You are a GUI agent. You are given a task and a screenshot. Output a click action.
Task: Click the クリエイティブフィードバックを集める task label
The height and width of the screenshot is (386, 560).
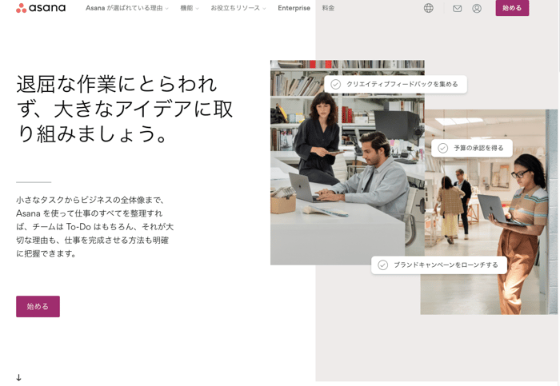(x=402, y=84)
